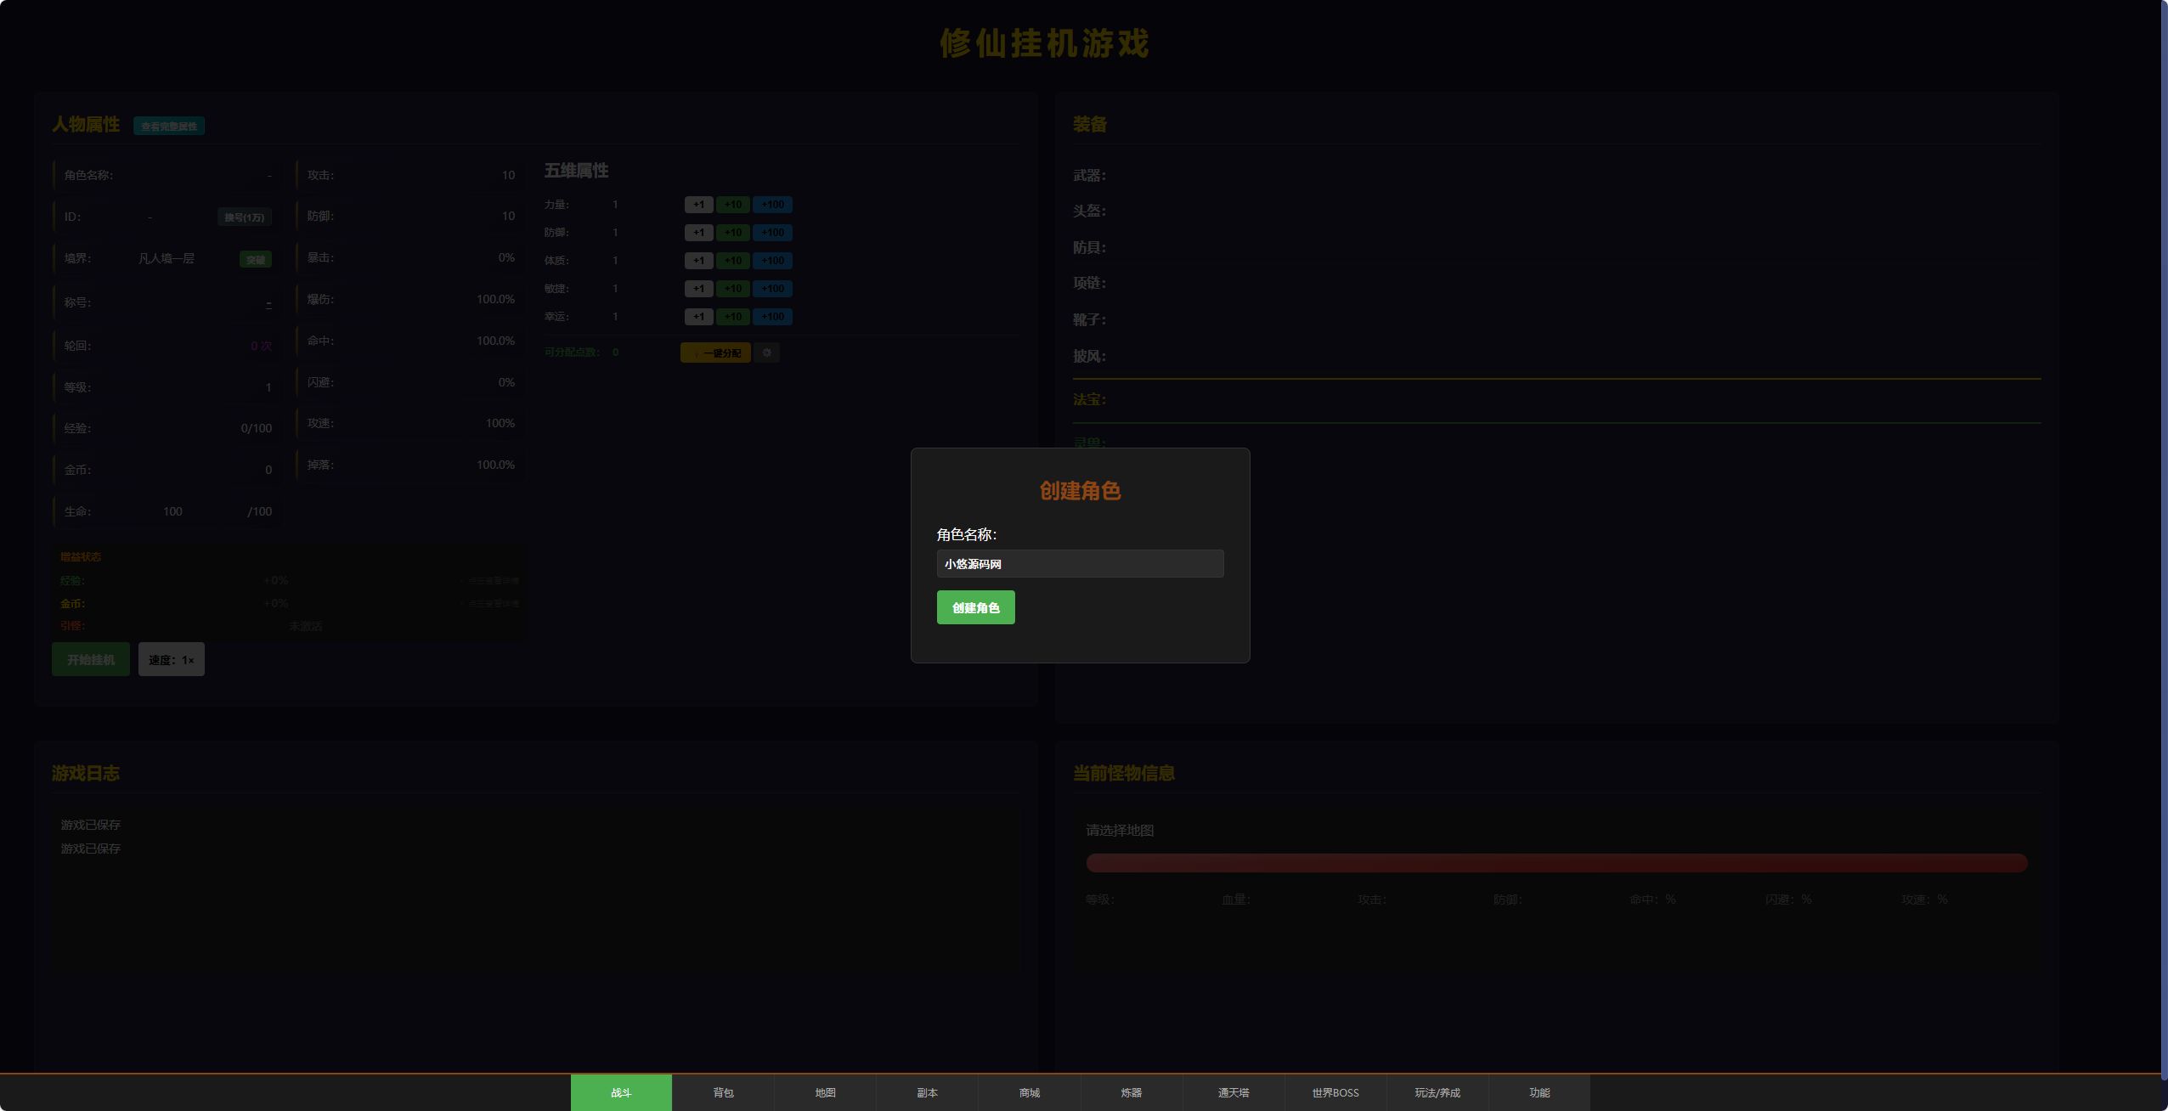Viewport: 2168px width, 1111px height.
Task: Start idling with 开始挂机 button
Action: [90, 659]
